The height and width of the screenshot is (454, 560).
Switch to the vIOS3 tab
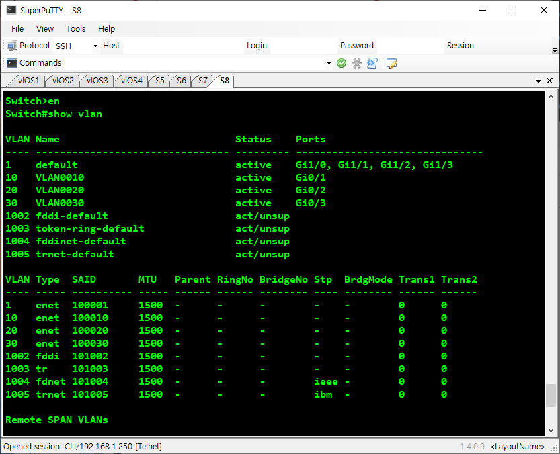(x=97, y=81)
